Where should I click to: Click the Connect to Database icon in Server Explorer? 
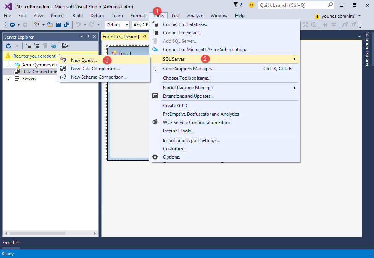(28, 45)
